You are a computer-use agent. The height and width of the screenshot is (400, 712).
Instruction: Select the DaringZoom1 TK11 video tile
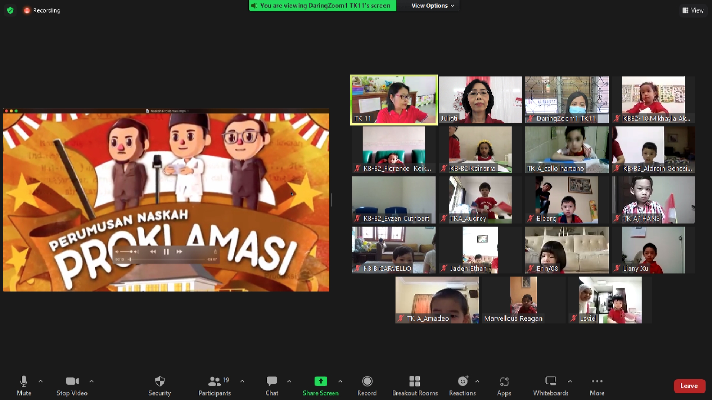point(567,100)
